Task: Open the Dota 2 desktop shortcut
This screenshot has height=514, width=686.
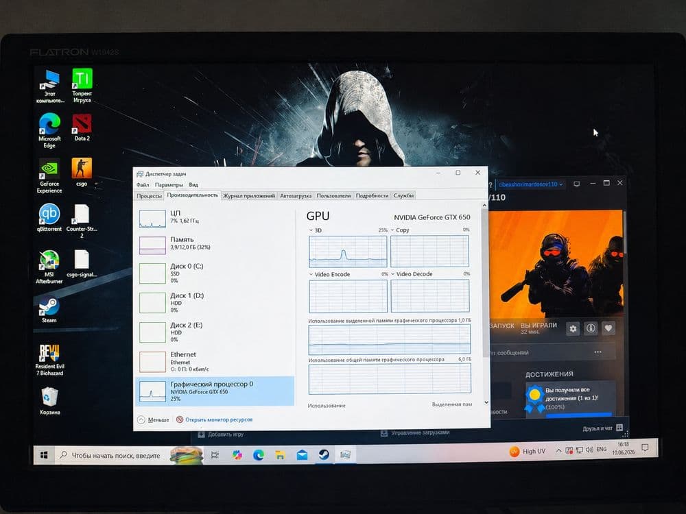Action: (82, 127)
